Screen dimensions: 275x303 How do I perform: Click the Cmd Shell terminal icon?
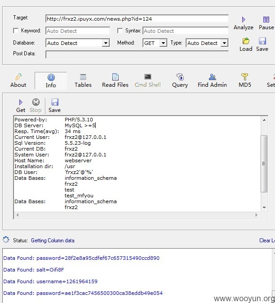[148, 77]
